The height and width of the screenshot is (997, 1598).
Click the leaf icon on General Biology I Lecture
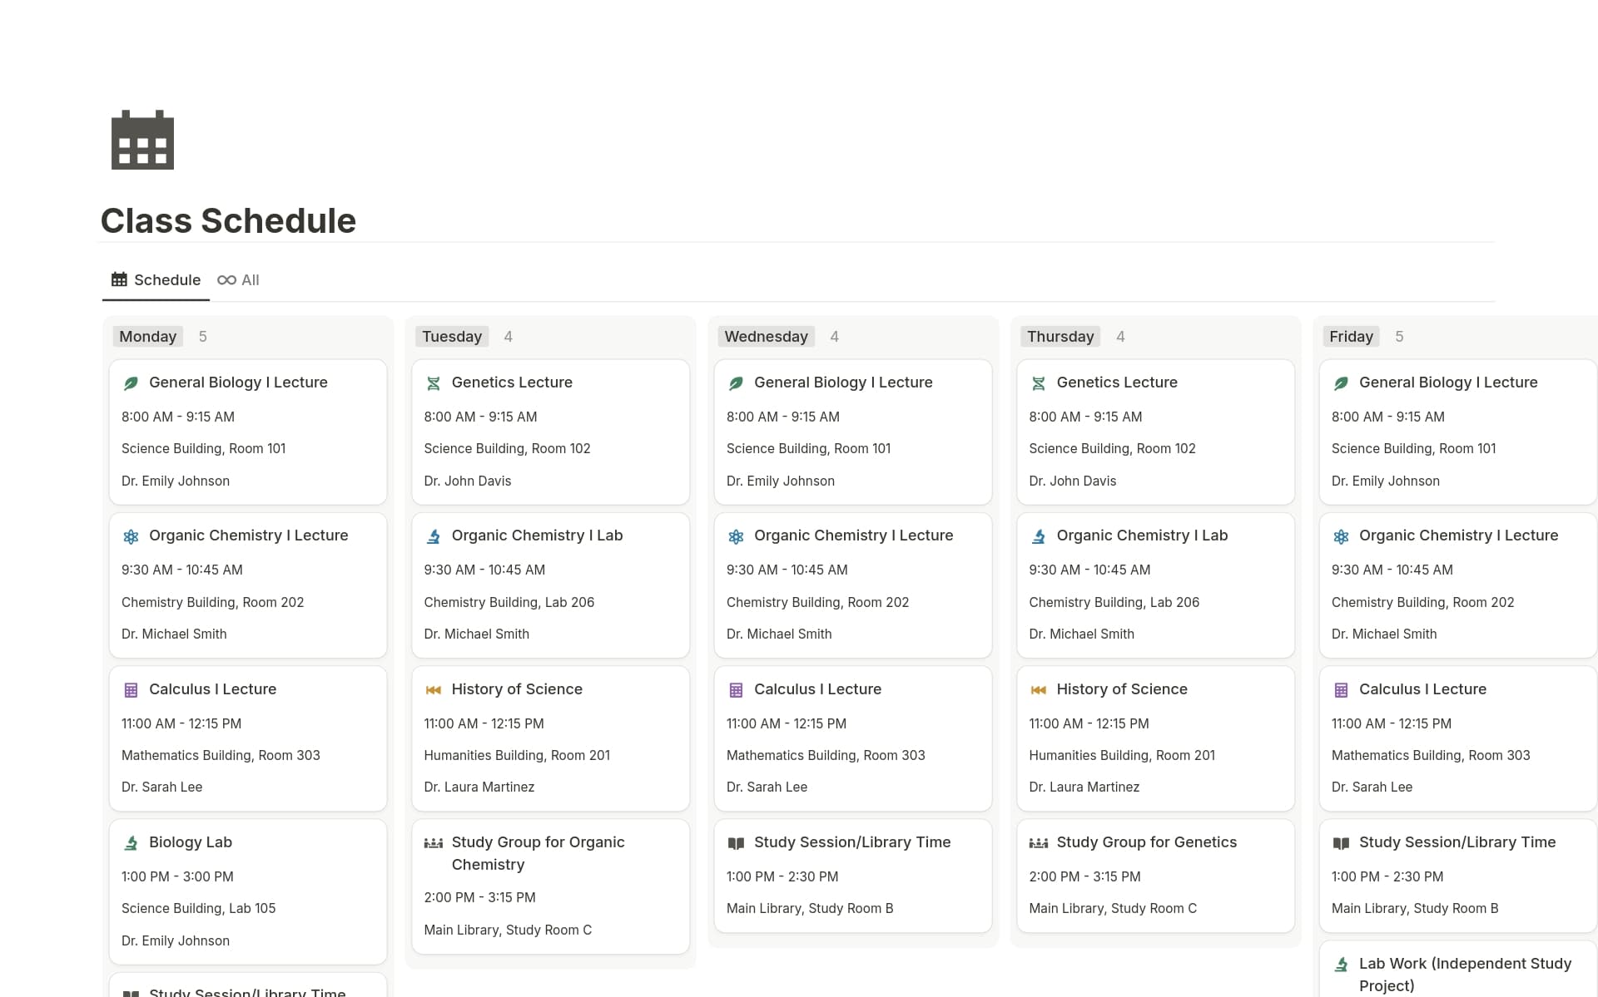click(x=131, y=383)
